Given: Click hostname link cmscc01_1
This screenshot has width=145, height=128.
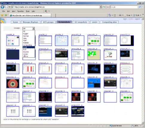Looking at the screenshot, I should coord(92,34).
